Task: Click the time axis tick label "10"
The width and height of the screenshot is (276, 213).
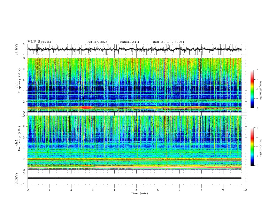Action: tap(245, 190)
